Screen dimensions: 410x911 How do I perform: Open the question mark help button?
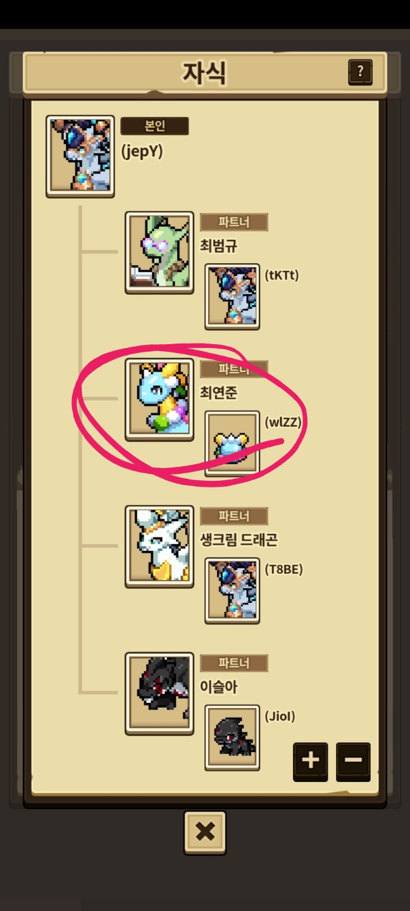(360, 73)
